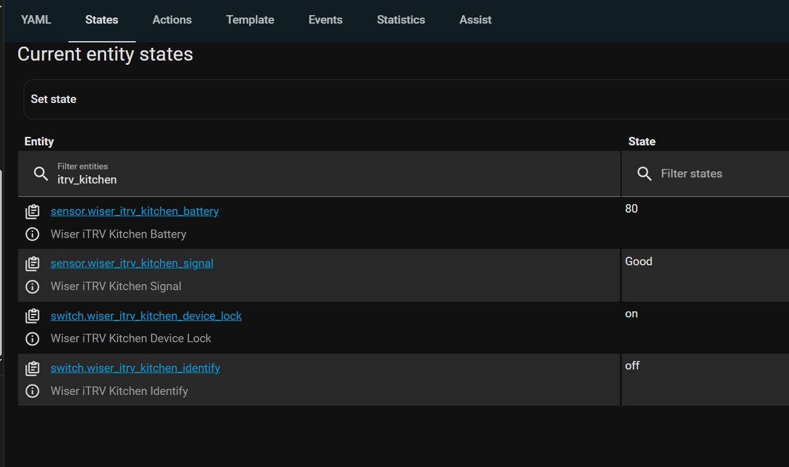Open sensor.wiser_itrv_kitchen_signal entity link
Viewport: 789px width, 467px height.
click(x=132, y=263)
